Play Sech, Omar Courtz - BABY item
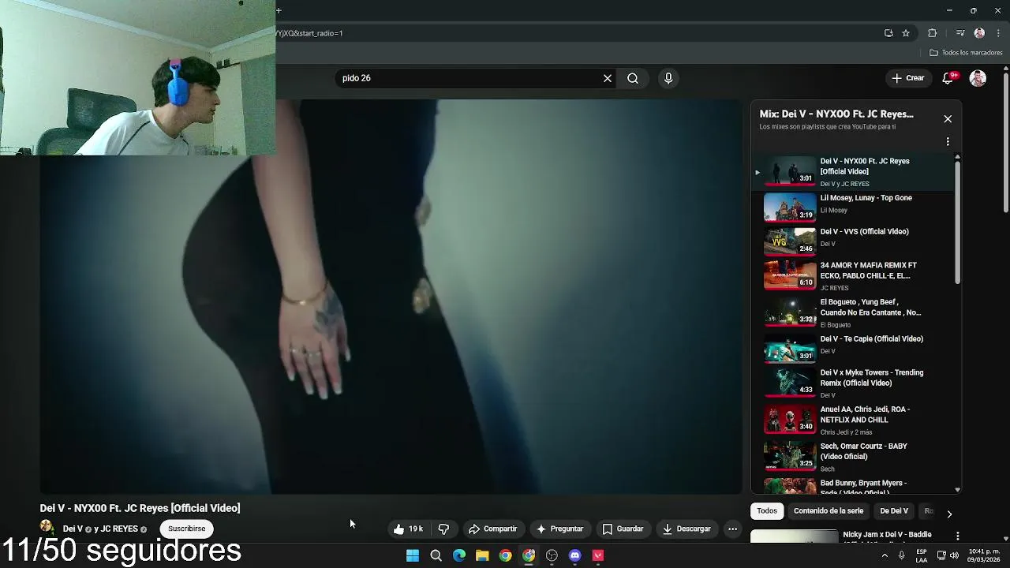Screen dimensions: 1010x568 pos(852,457)
